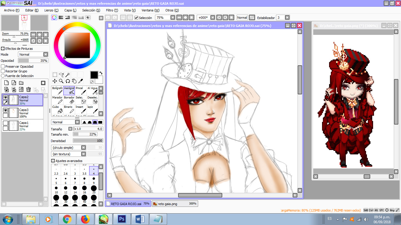Choose the Bolígrafo pen brush
Viewport: 401px width, 225px height.
coord(58,91)
